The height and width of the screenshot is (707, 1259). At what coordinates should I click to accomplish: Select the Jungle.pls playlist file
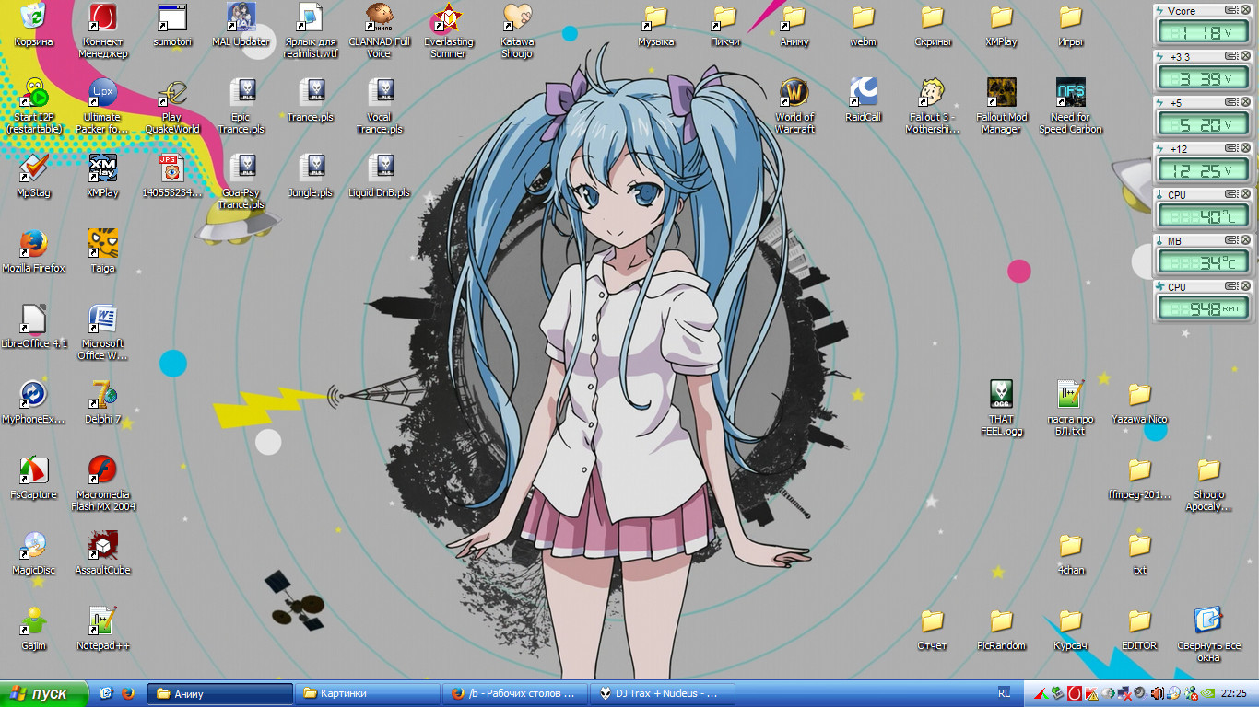coord(310,176)
